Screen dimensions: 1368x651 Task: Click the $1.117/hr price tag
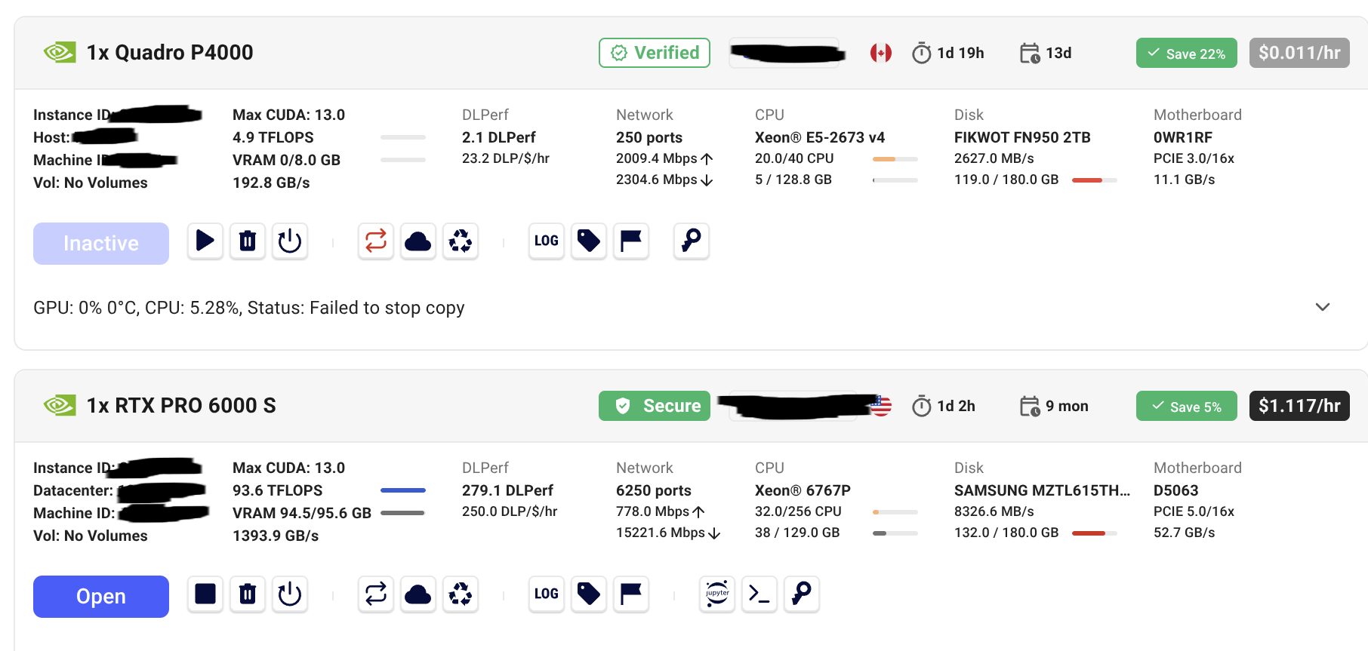pyautogui.click(x=1299, y=406)
